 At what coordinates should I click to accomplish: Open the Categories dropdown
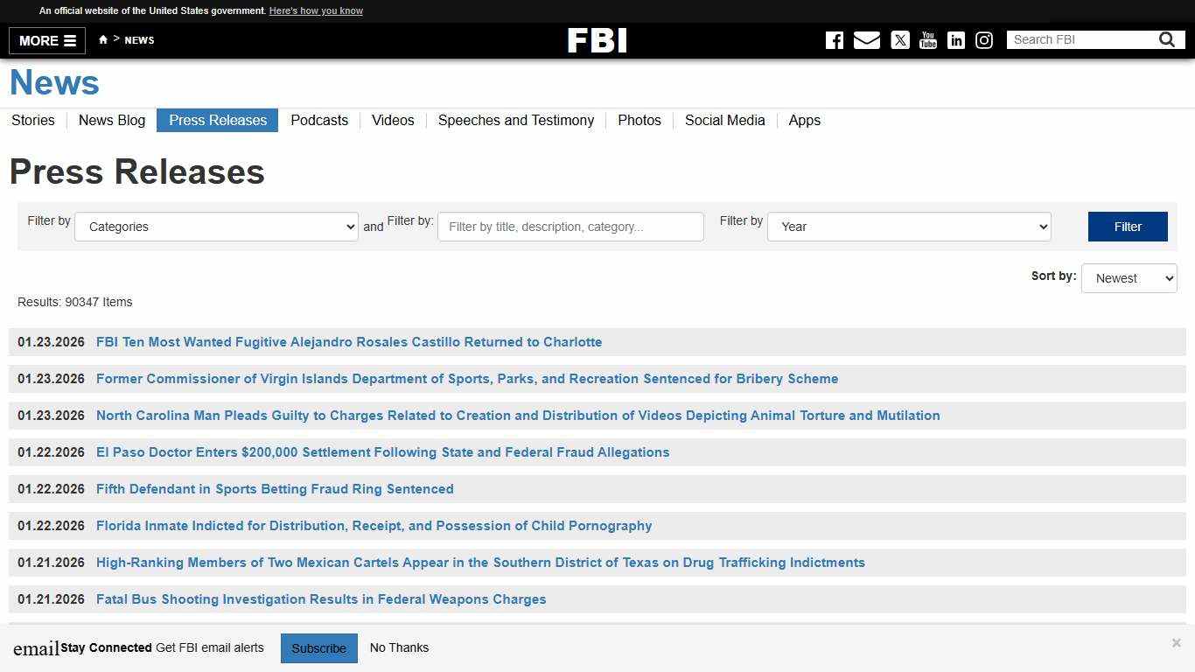point(216,227)
